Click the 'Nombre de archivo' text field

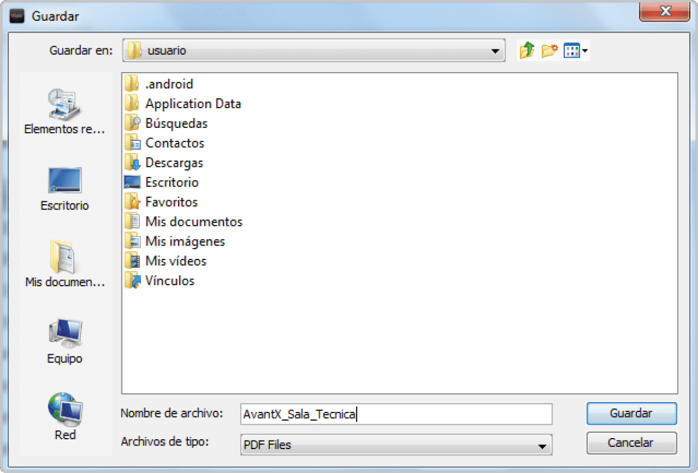tap(396, 414)
